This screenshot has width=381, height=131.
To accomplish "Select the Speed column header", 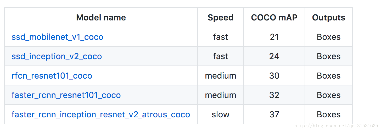I will click(x=220, y=18).
